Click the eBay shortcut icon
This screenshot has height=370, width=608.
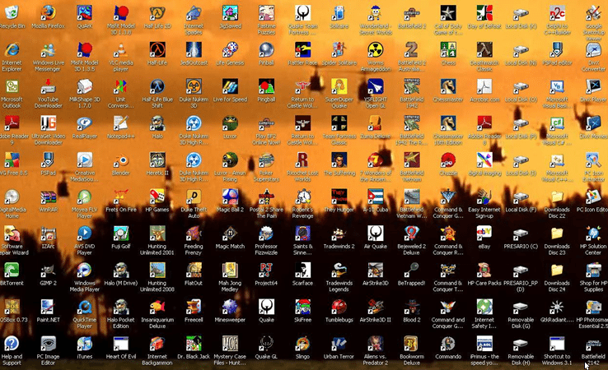click(484, 234)
